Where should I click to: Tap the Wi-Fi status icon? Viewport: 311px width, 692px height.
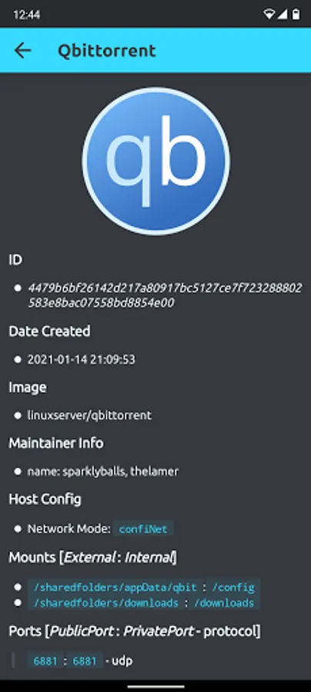[x=269, y=15]
